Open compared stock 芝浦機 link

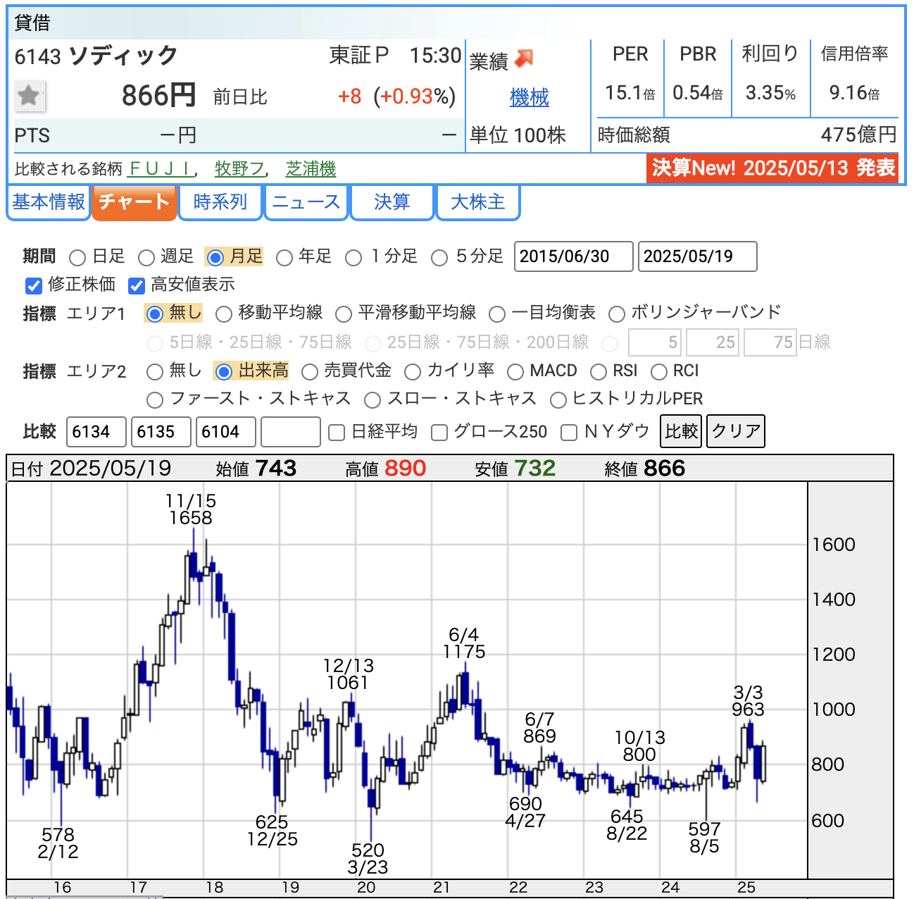[x=311, y=168]
